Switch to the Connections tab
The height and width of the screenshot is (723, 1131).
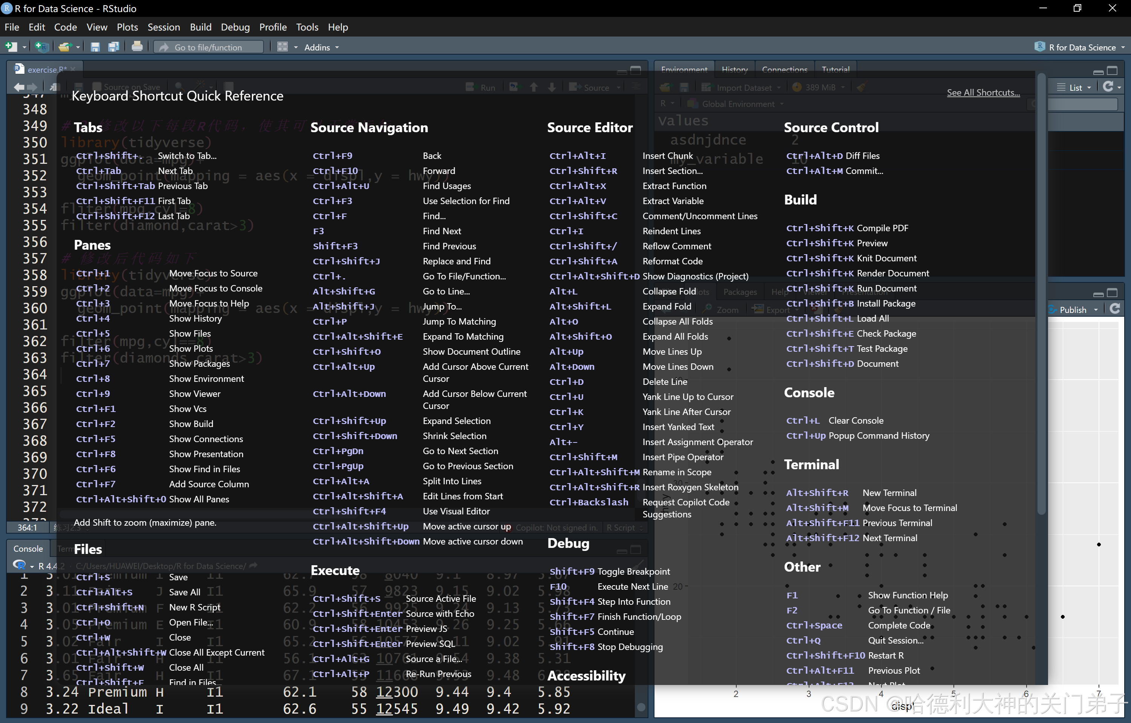click(x=784, y=70)
